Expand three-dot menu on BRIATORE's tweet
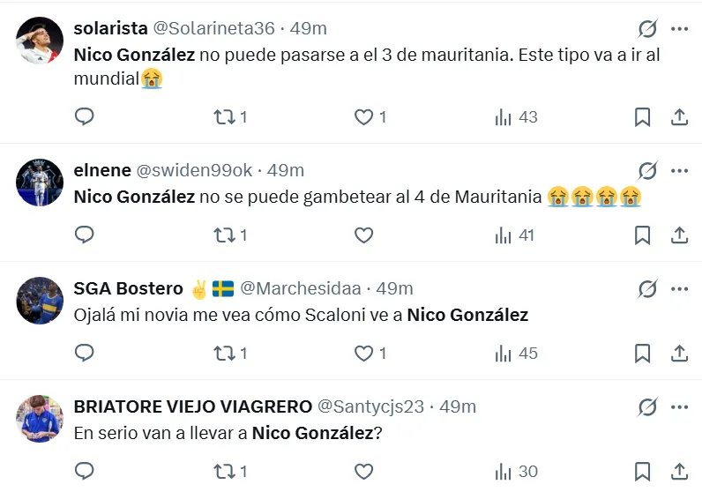Image resolution: width=702 pixels, height=492 pixels. [679, 406]
